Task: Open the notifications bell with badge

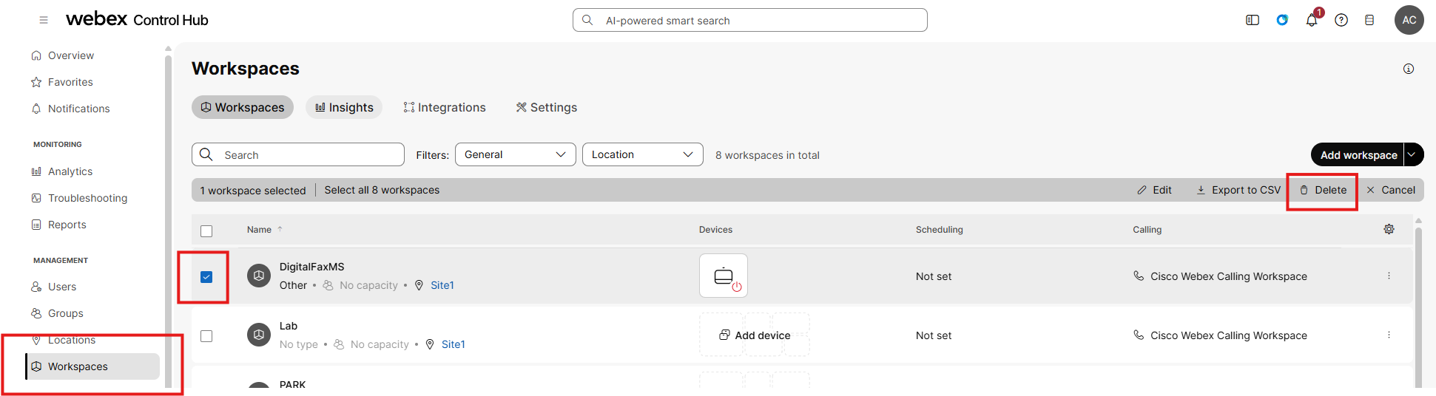Action: tap(1312, 19)
